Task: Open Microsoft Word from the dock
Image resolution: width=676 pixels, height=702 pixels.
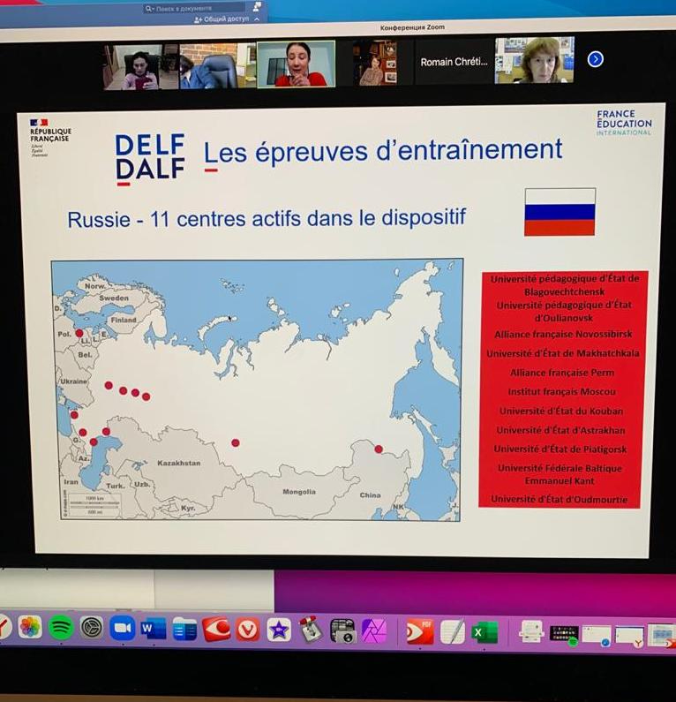Action: click(x=154, y=629)
